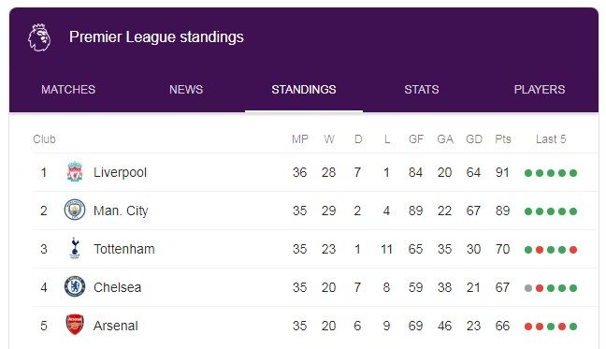Switch to the MATCHES tab
This screenshot has height=349, width=606.
tap(68, 90)
